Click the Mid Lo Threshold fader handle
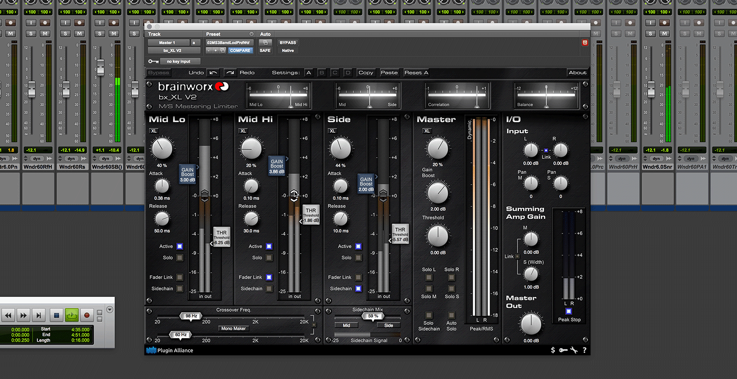This screenshot has width=737, height=379. point(221,237)
